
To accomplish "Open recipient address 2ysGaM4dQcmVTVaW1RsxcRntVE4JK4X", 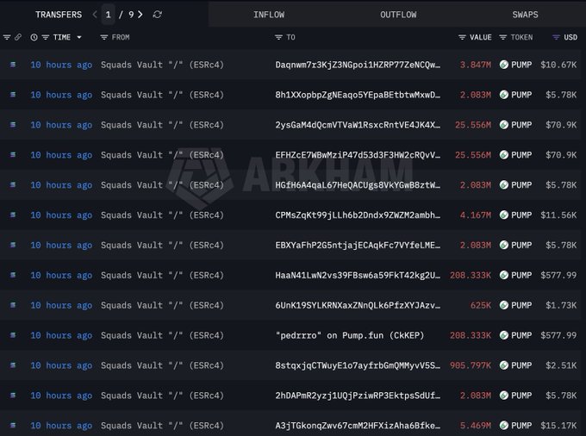I will click(358, 125).
